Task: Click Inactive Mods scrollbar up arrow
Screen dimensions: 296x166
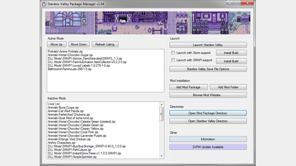Action: [161, 105]
